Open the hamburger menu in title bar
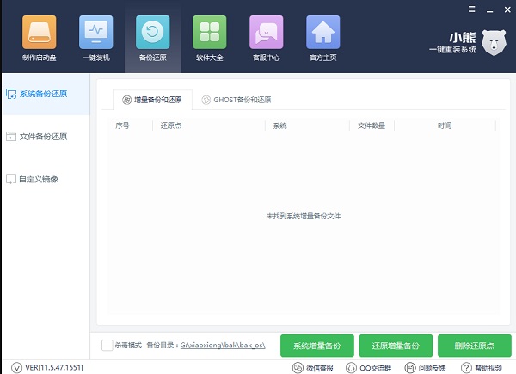Screen dimensions: 516x374 click(x=472, y=8)
